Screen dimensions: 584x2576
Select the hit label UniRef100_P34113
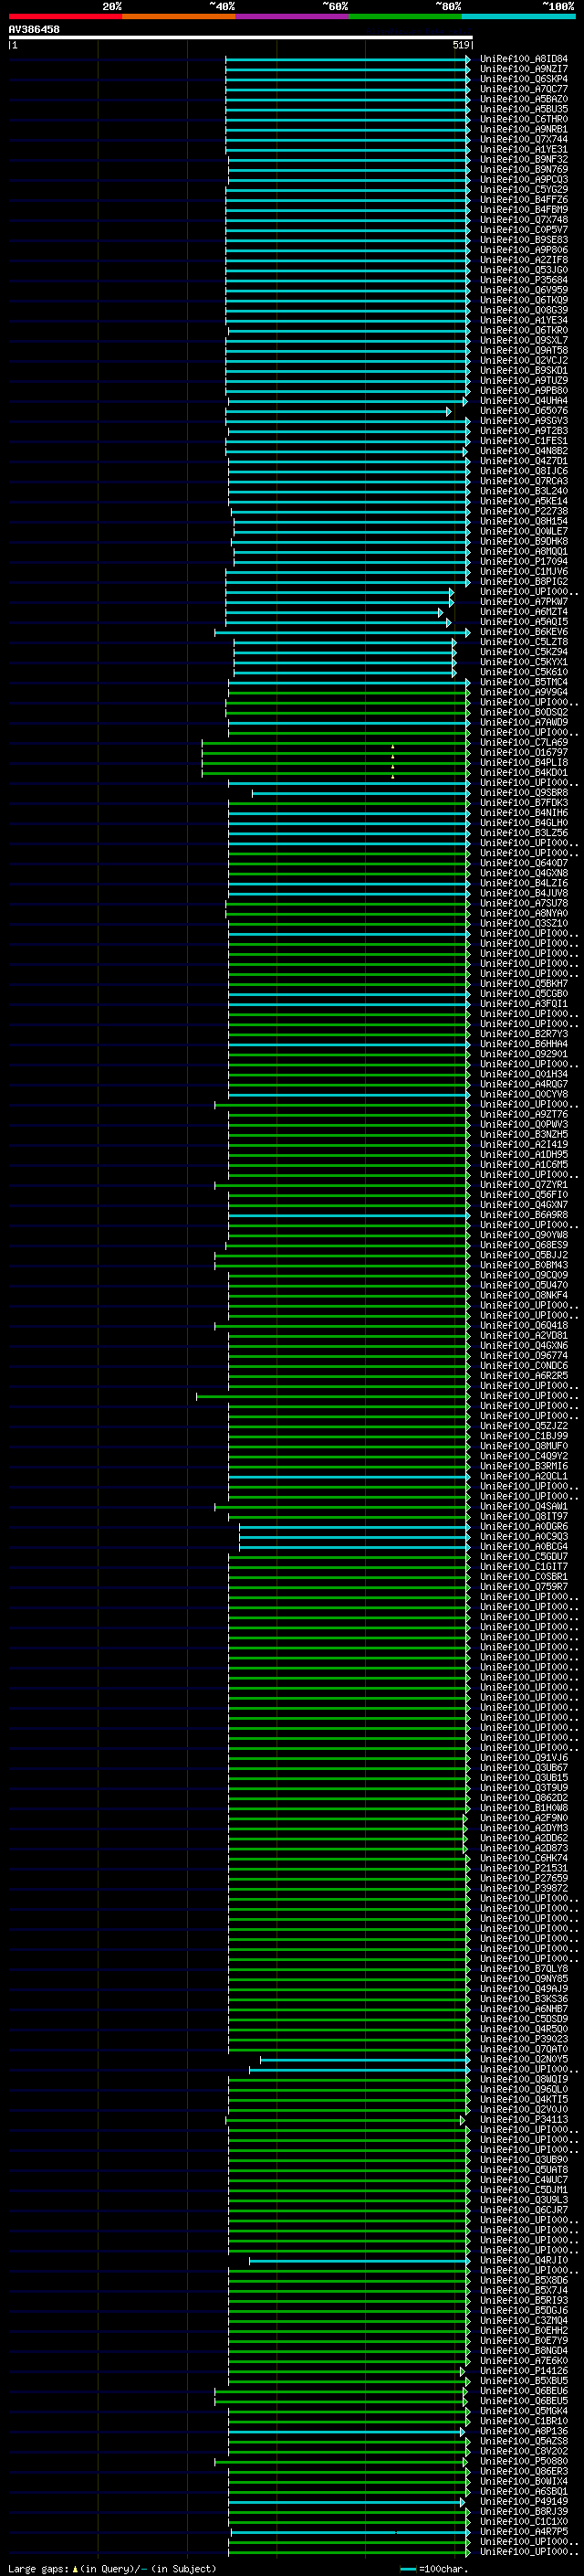click(x=524, y=2119)
